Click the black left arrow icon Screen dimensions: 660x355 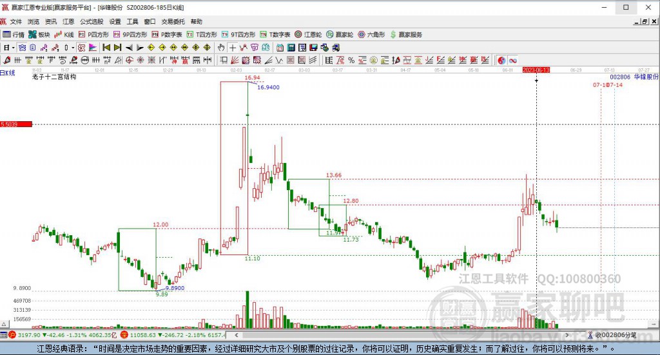pyautogui.click(x=129, y=48)
